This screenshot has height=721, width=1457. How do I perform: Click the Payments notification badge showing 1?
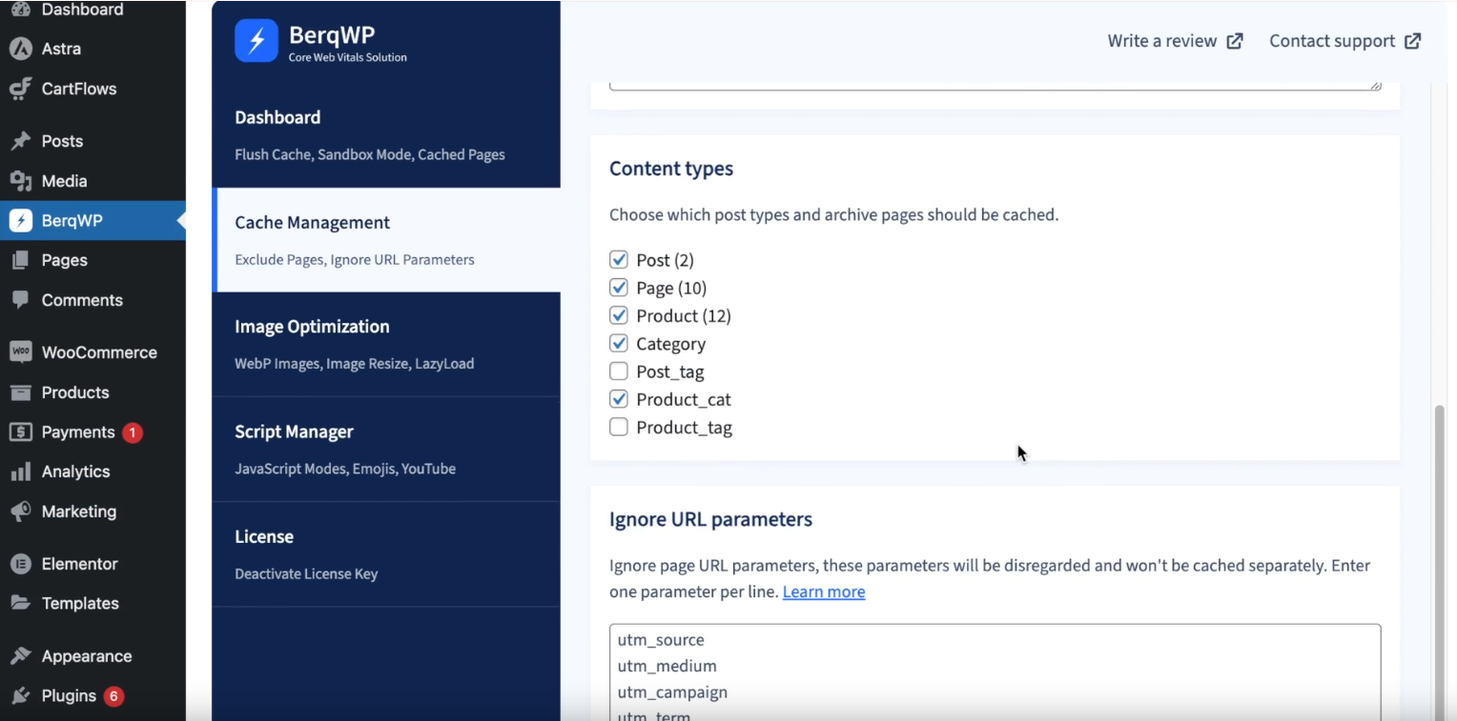point(132,432)
